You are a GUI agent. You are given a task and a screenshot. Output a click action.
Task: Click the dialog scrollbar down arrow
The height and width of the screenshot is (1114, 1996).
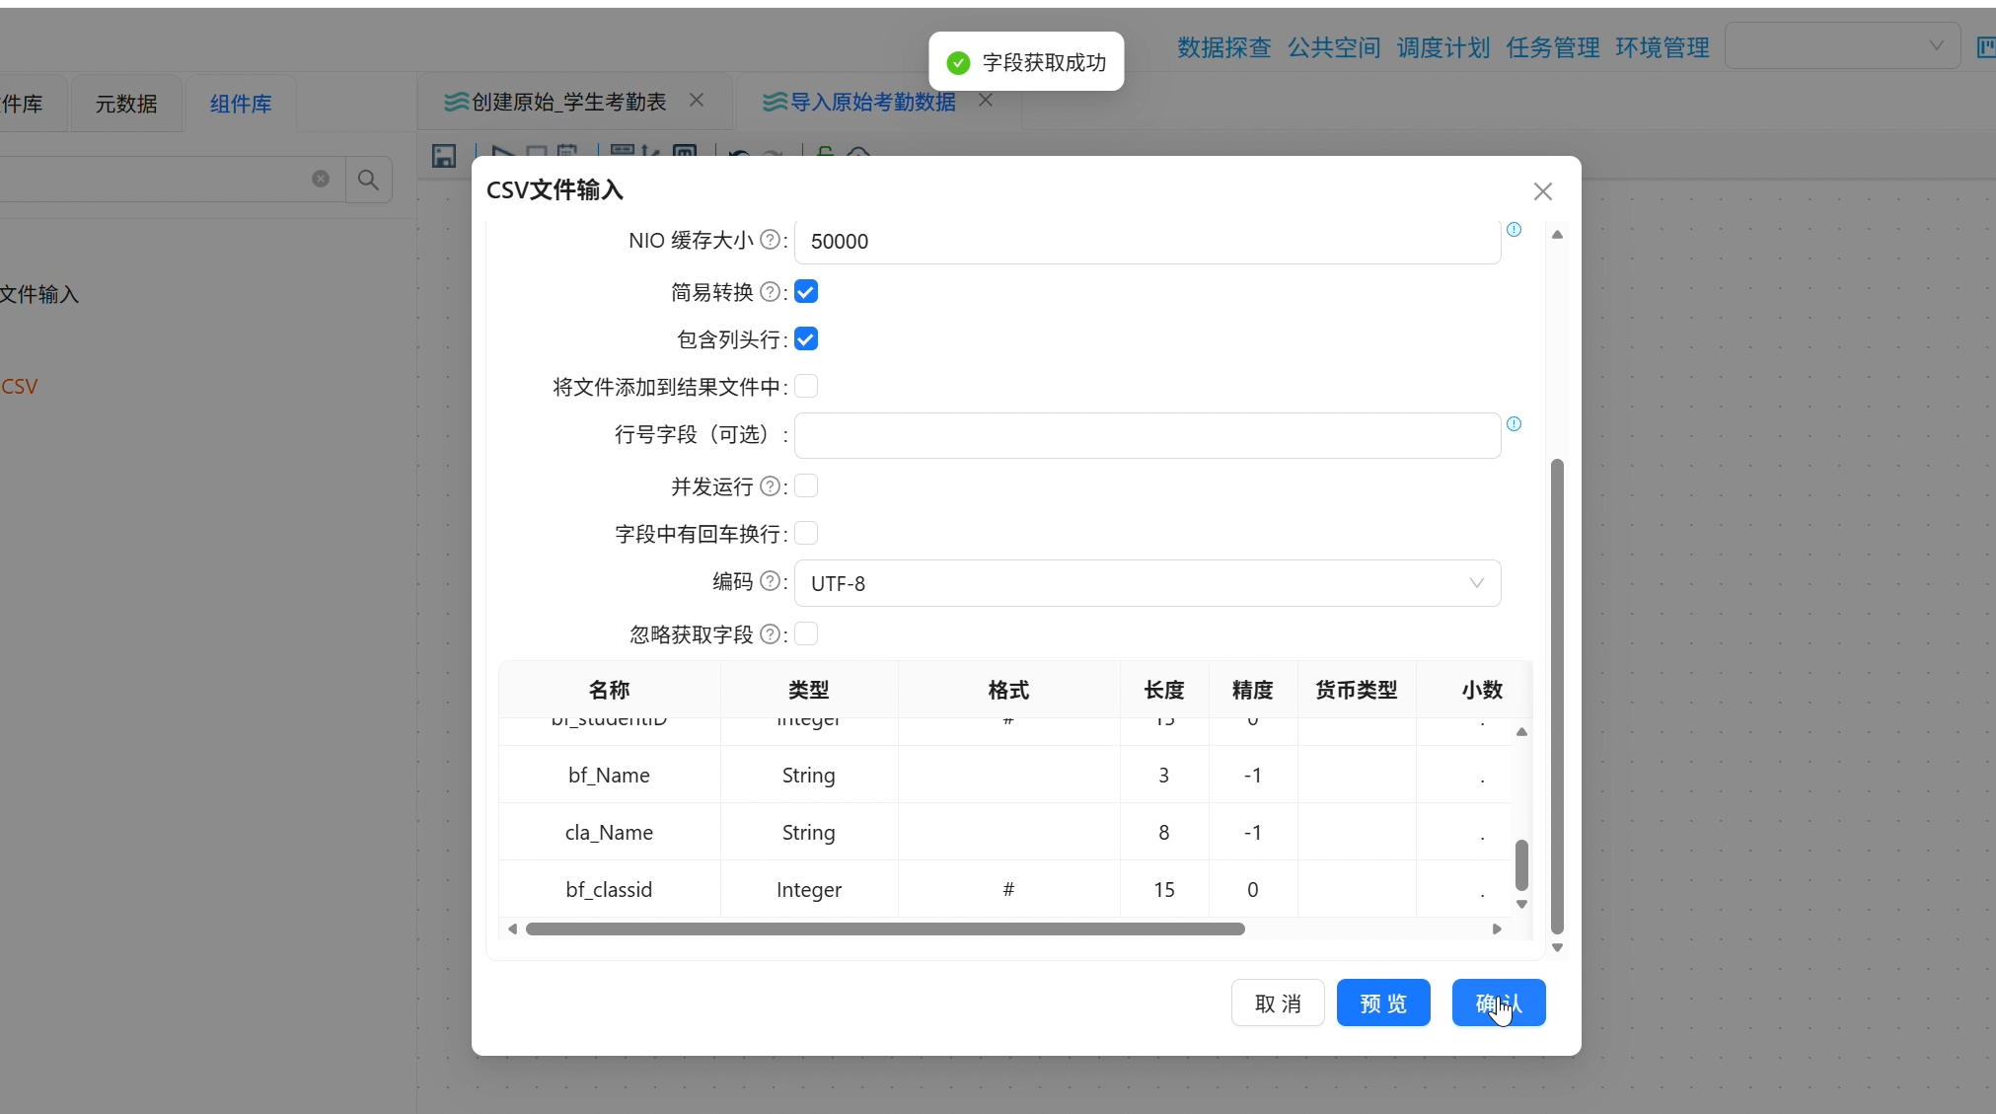click(1557, 947)
